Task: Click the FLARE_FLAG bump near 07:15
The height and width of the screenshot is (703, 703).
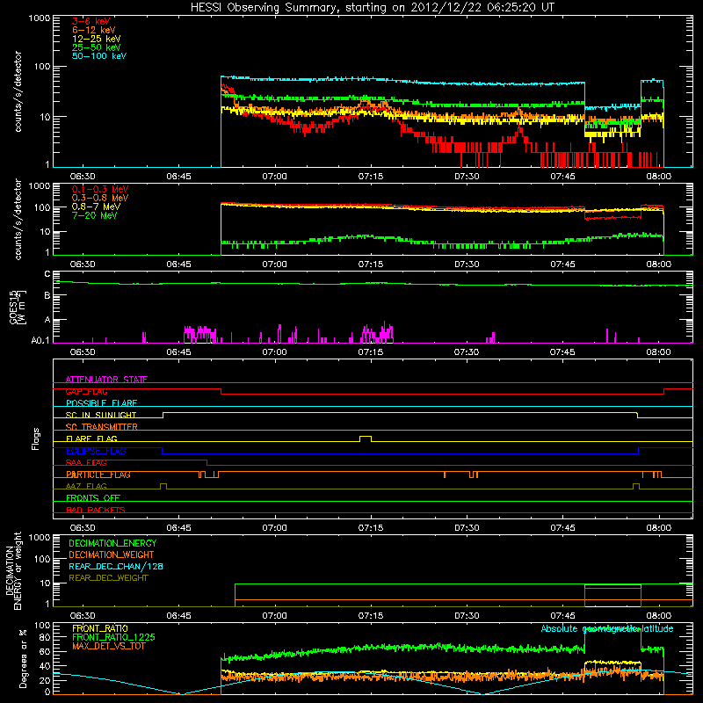Action: pyautogui.click(x=366, y=438)
